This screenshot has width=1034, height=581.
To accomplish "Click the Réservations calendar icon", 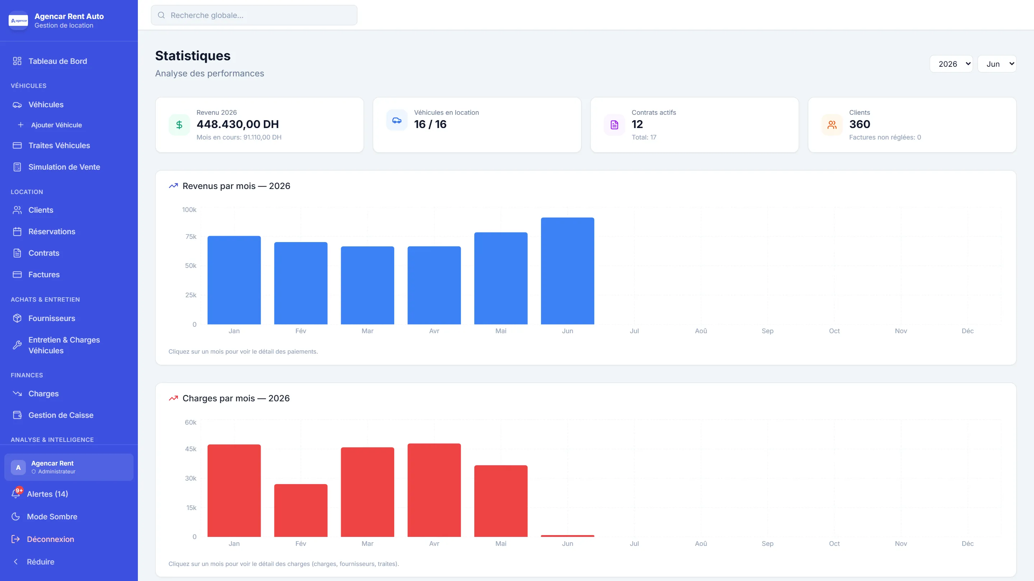I will pos(17,232).
